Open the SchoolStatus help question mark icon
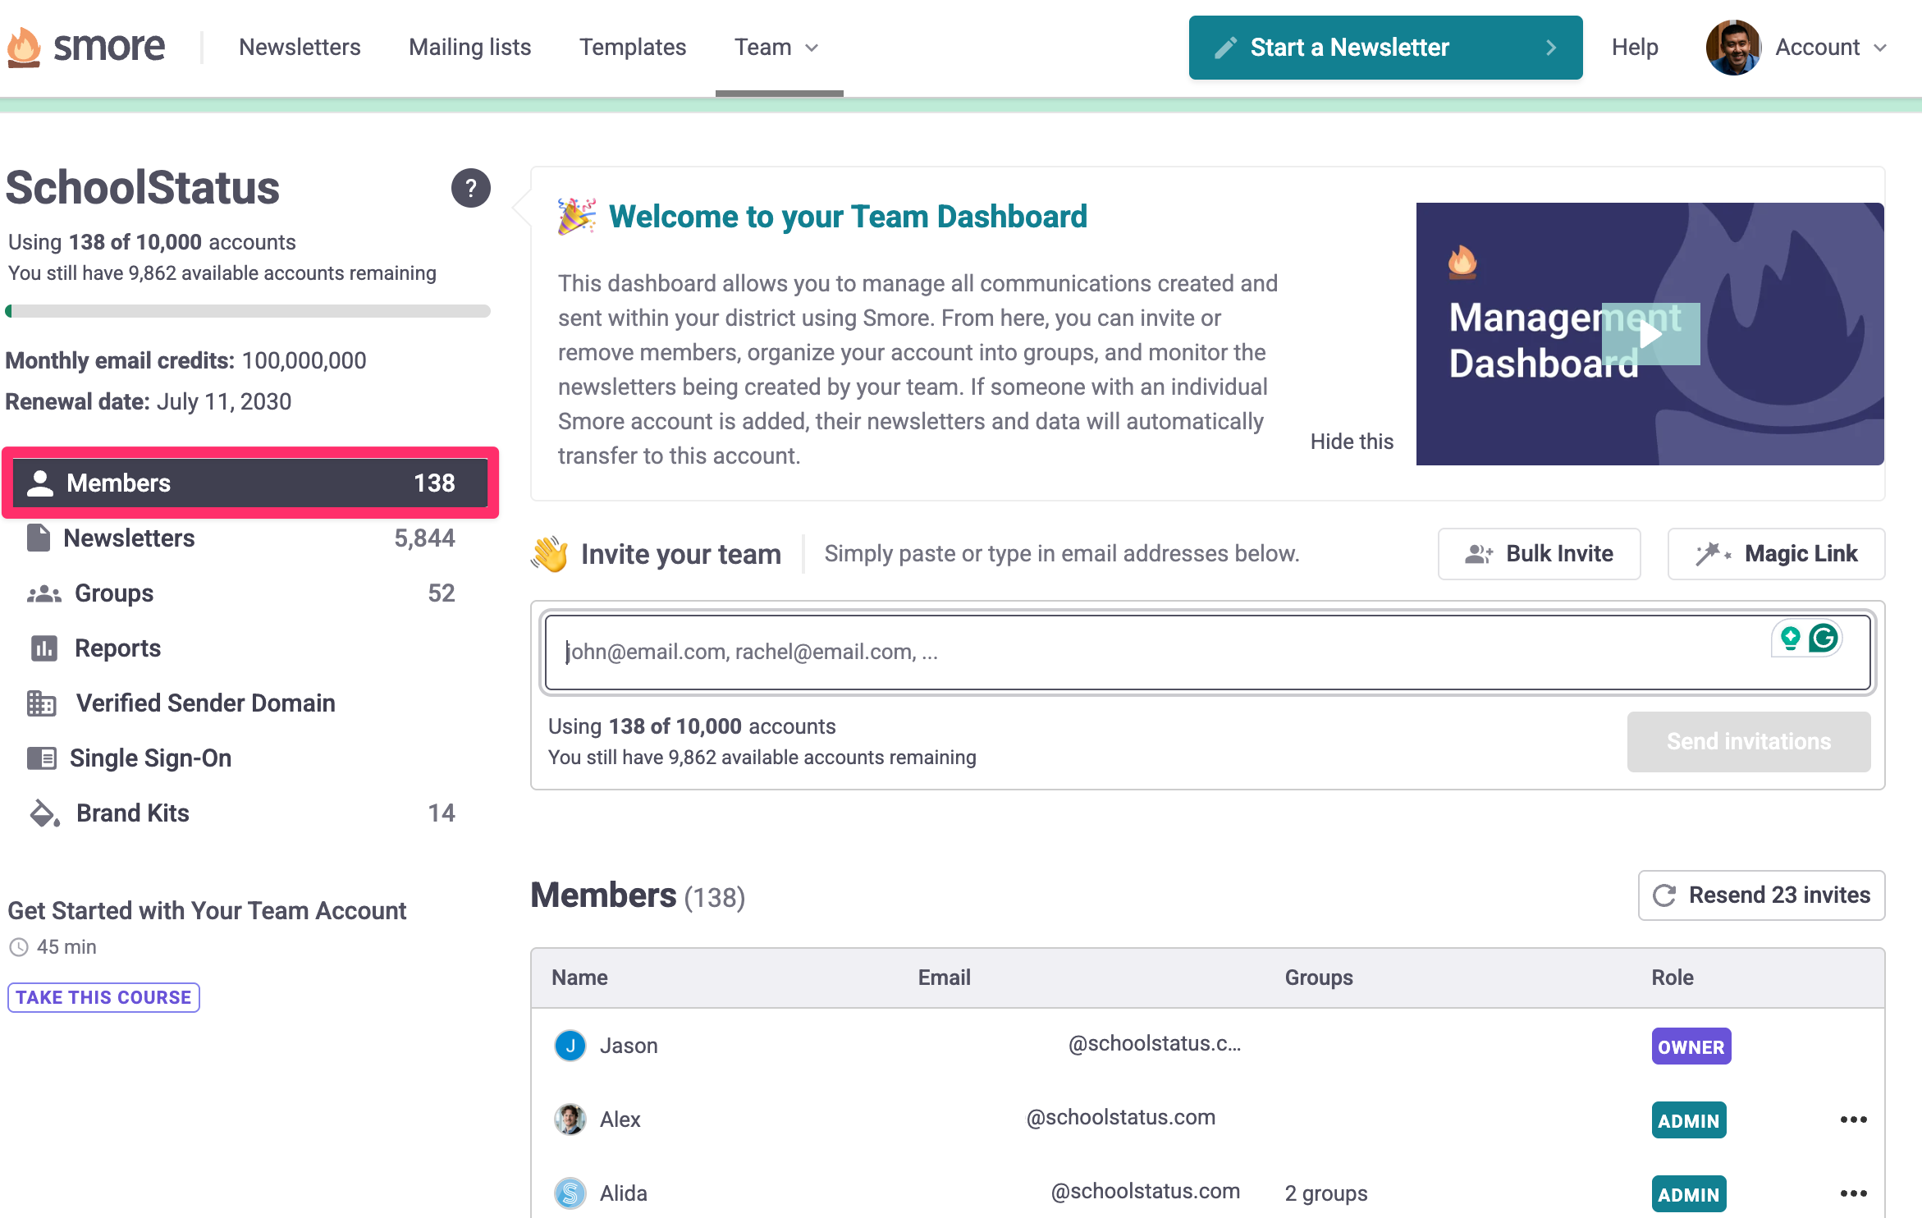 (x=470, y=188)
